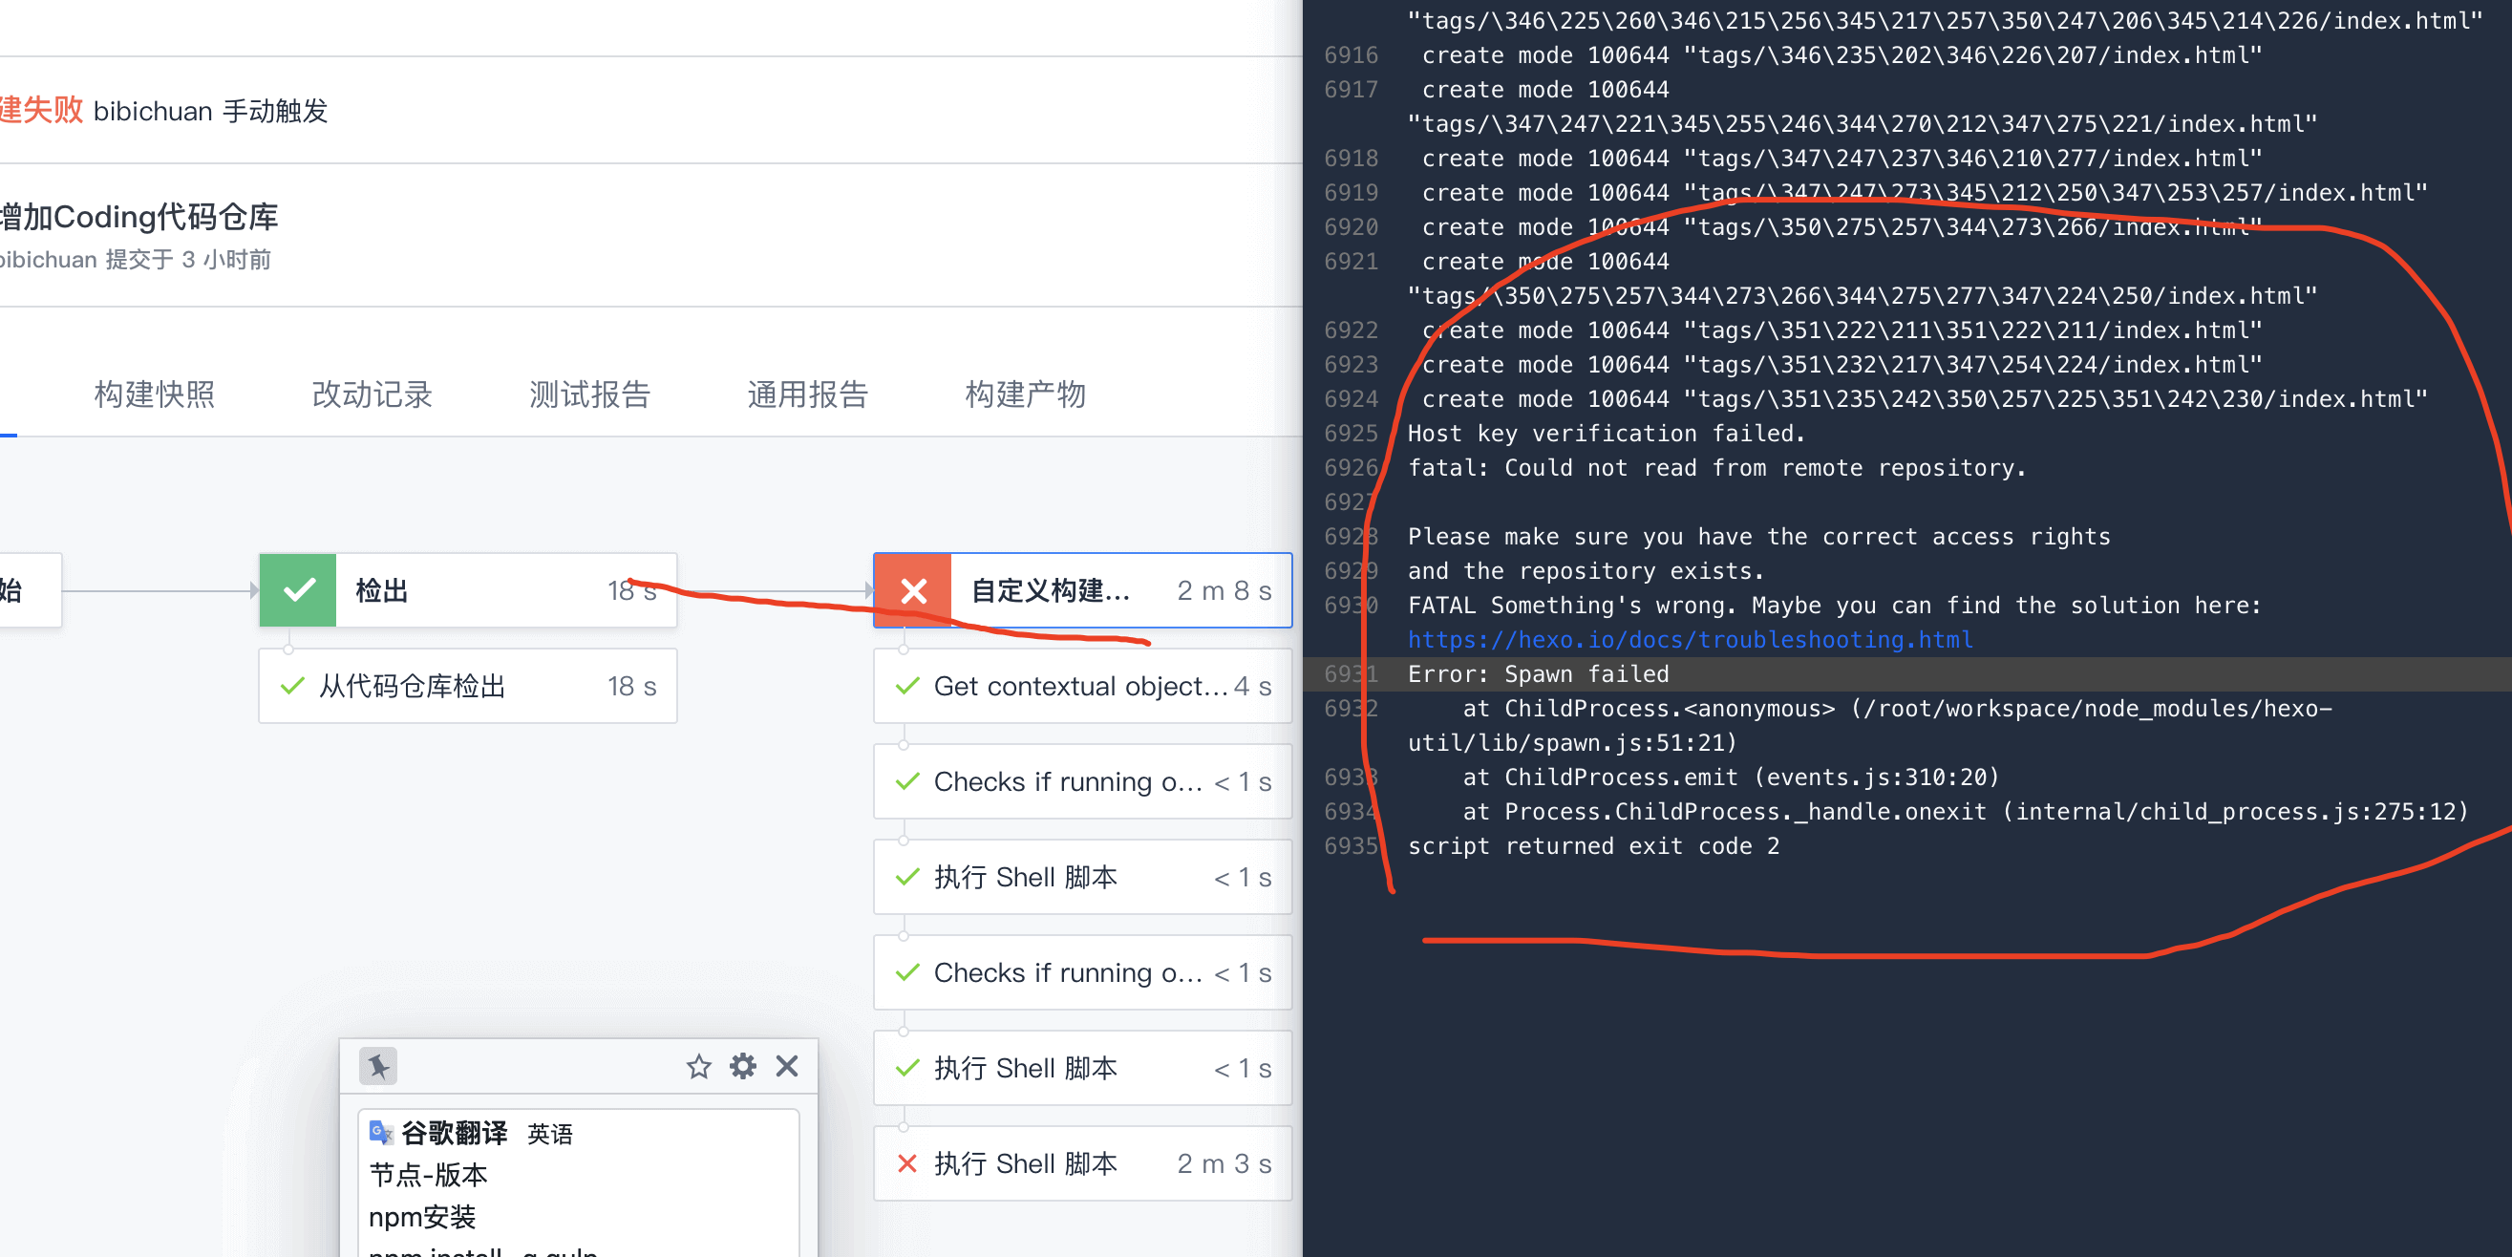The image size is (2512, 1257).
Task: Open the 构建快照 tab
Action: pos(154,394)
